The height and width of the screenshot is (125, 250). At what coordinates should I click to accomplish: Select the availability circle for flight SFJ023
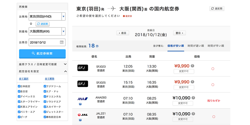click(x=213, y=69)
